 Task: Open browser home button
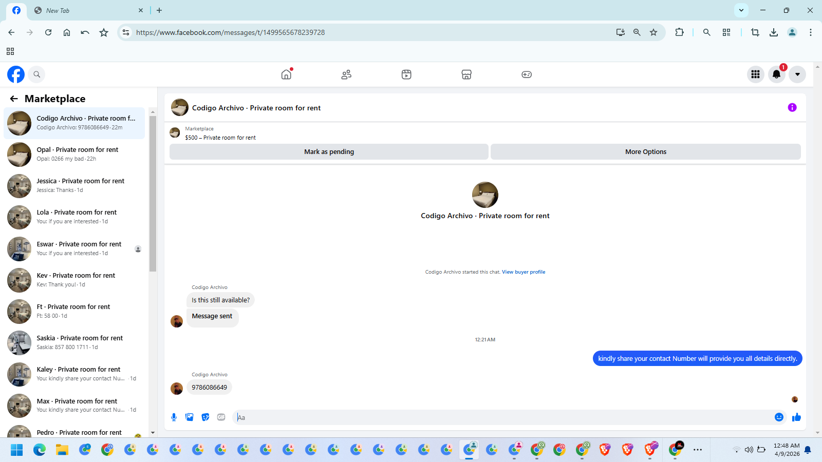click(67, 32)
